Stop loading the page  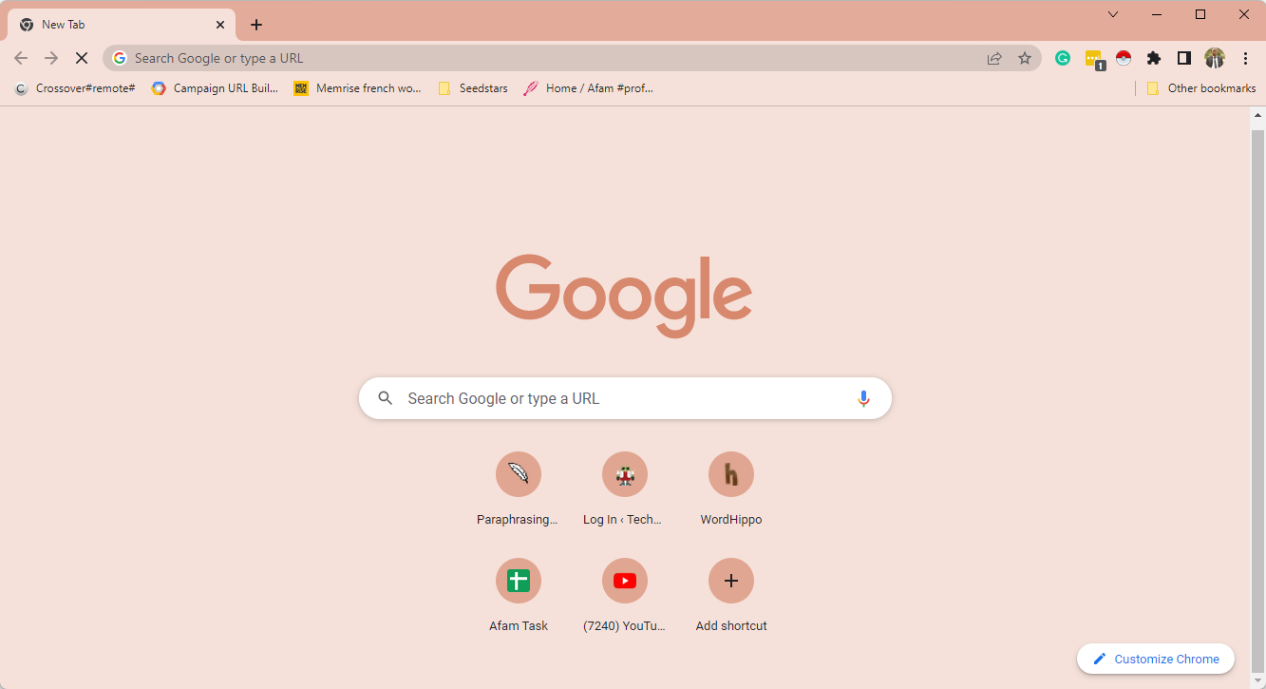pyautogui.click(x=82, y=58)
